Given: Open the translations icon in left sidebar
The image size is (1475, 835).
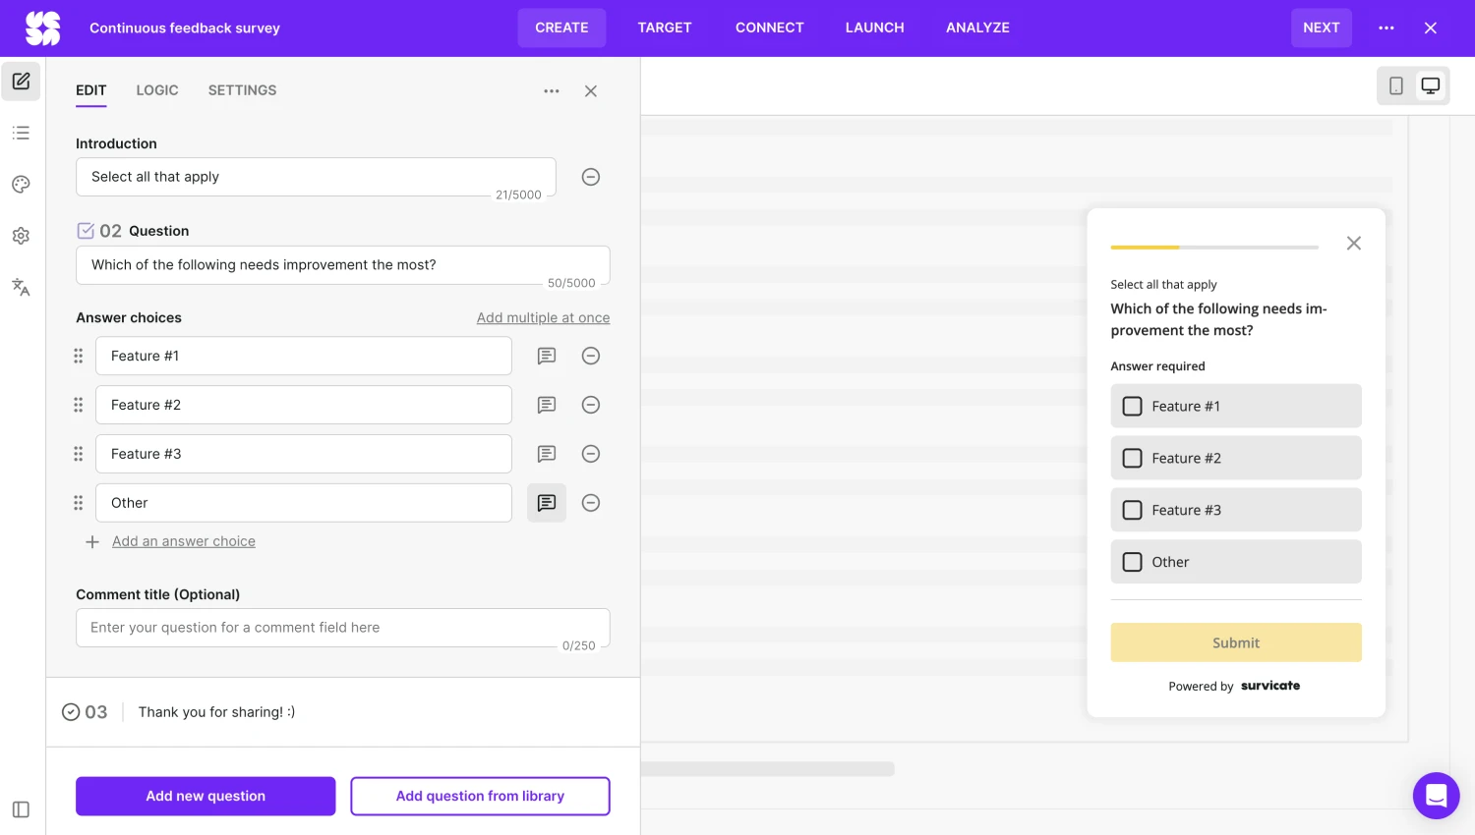Looking at the screenshot, I should pyautogui.click(x=21, y=287).
